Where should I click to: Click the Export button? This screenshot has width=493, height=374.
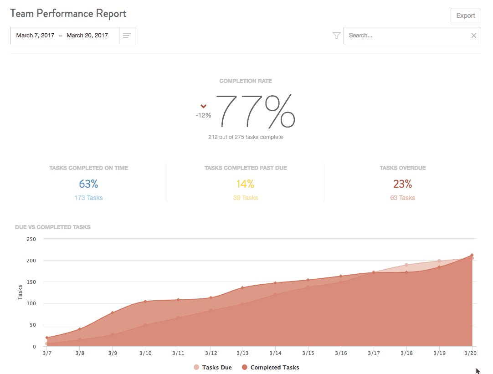(x=466, y=15)
